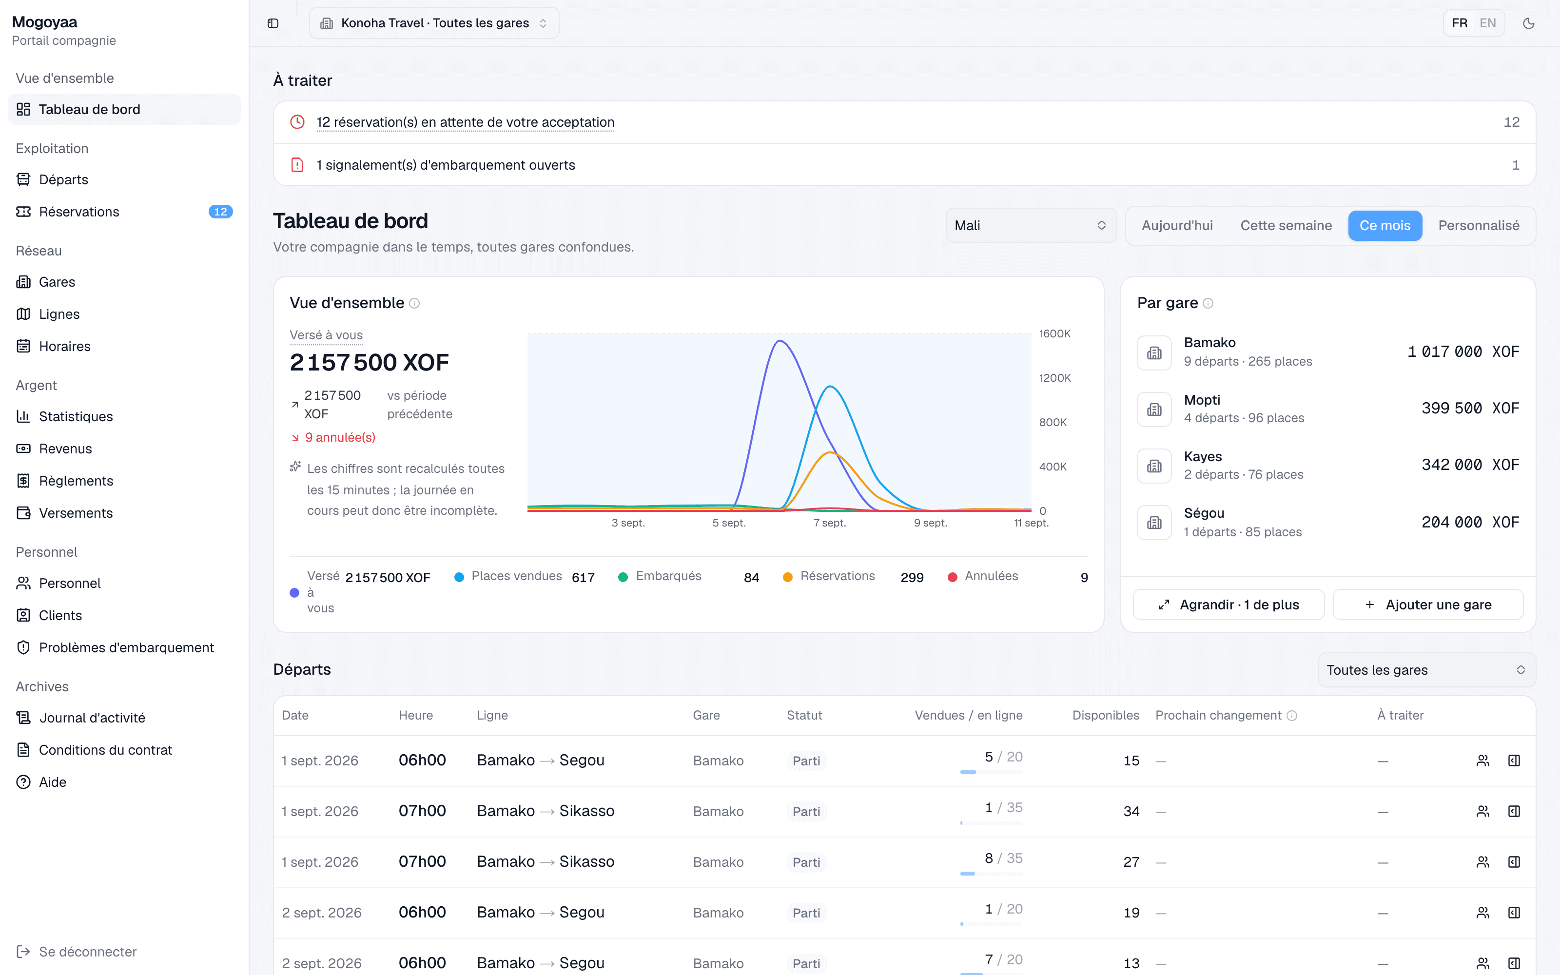Select the Cette semaine period
Viewport: 1560px width, 975px height.
[1286, 226]
